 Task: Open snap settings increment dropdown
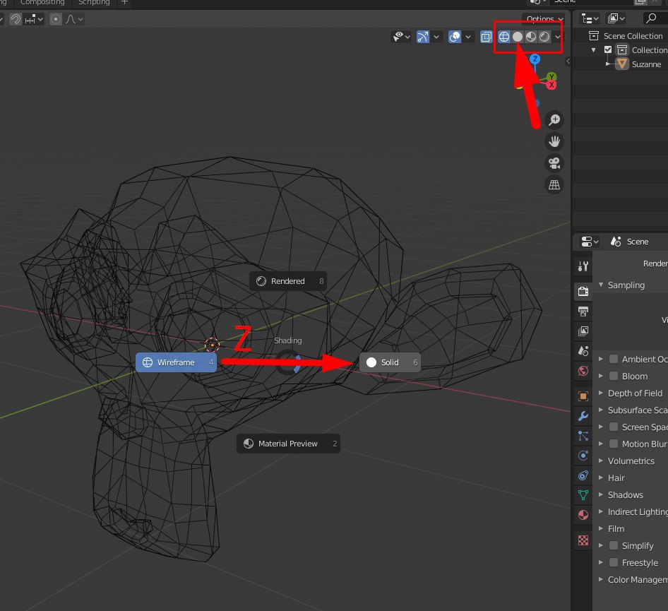click(x=34, y=19)
